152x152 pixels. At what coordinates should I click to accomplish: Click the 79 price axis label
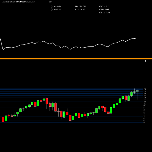pyautogui.click(x=144, y=114)
